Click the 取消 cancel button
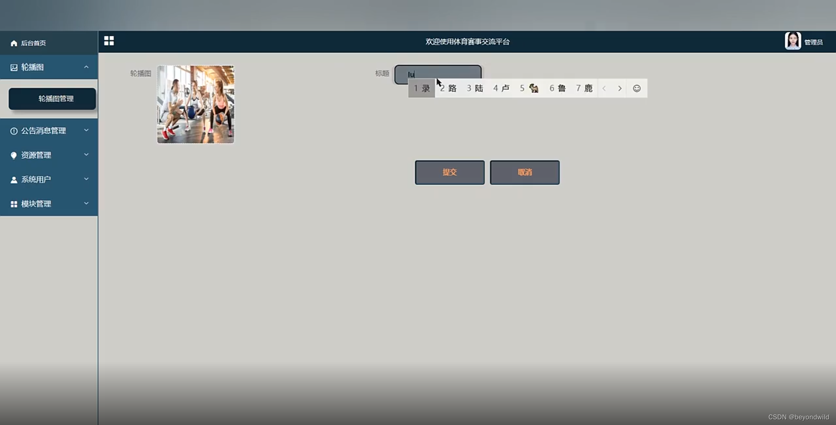 (x=525, y=172)
